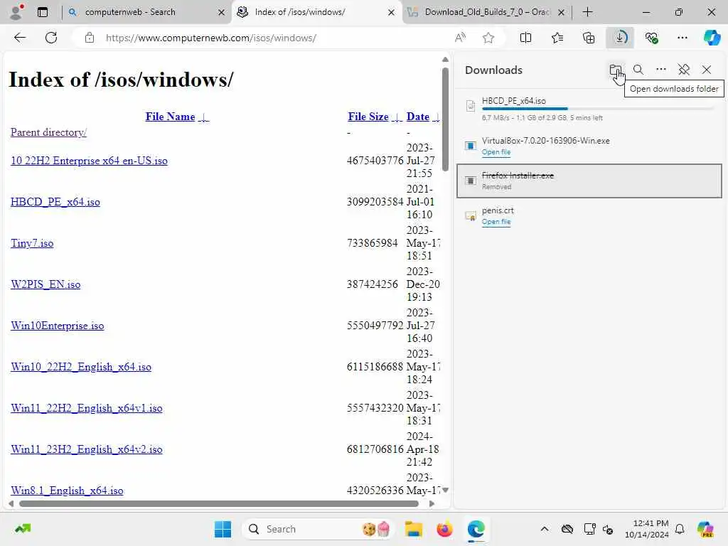The image size is (728, 546).
Task: Open file link for the .crt download
Action: (496, 222)
